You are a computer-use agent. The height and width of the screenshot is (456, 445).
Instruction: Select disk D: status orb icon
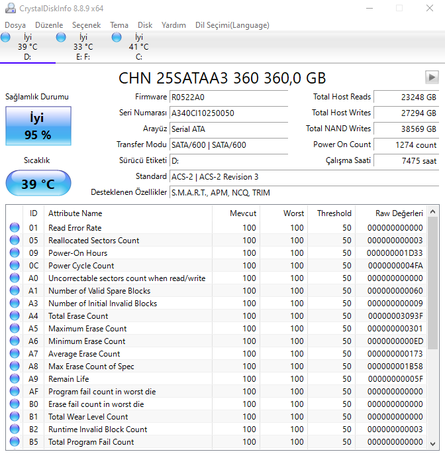click(x=6, y=37)
